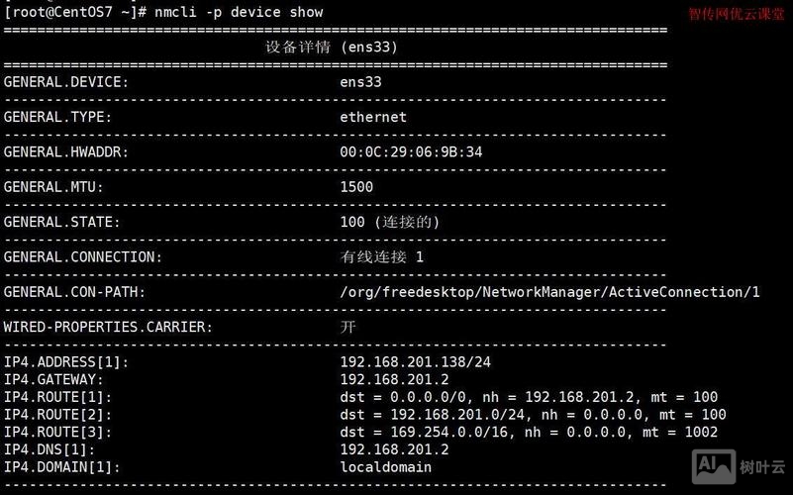Click the 树叶云 watermark text
793x495 pixels.
763,466
